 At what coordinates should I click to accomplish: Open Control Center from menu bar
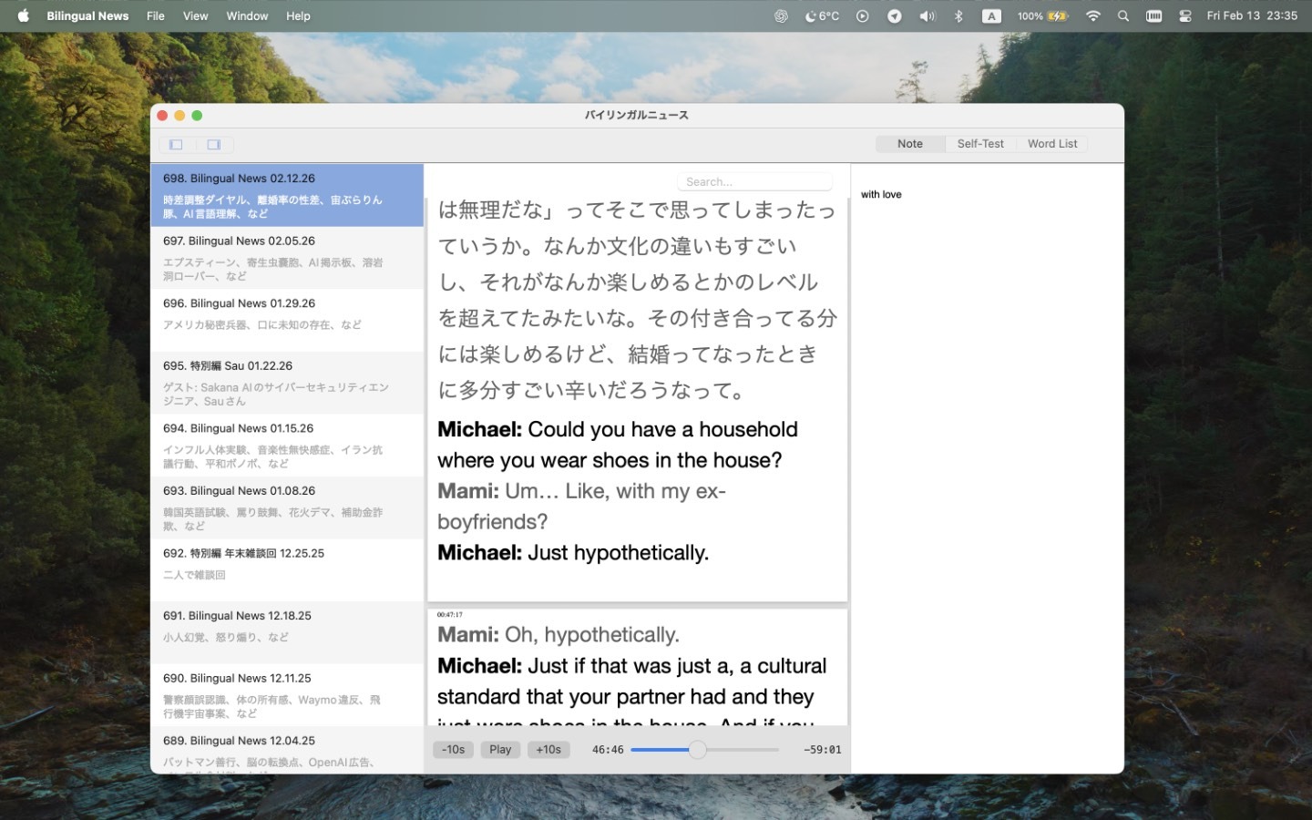pos(1185,16)
